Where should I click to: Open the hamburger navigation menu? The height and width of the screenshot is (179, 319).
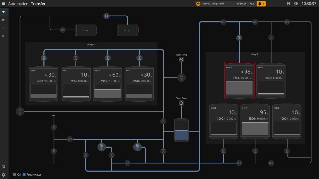(3, 4)
